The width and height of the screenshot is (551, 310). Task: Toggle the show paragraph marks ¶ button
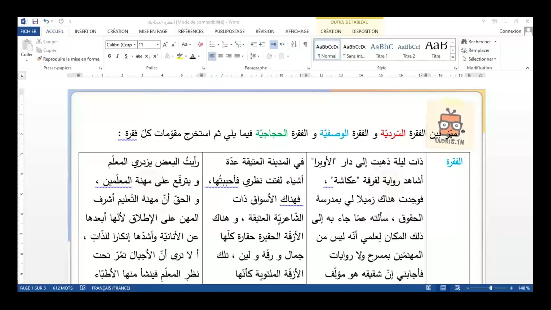305,44
